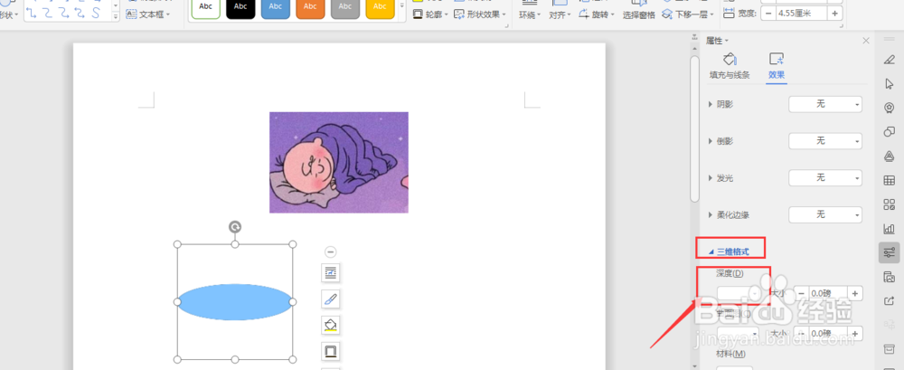
Task: Click the rotation handle above the shape
Action: coord(235,227)
